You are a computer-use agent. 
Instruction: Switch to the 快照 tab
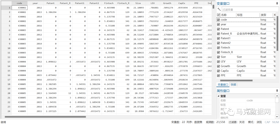pos(234,85)
